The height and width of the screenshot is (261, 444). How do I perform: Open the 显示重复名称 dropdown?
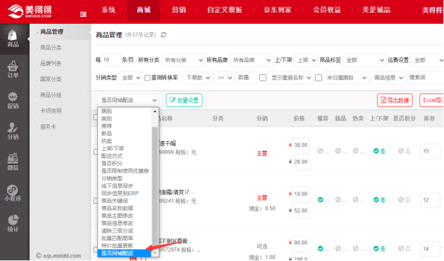tap(290, 78)
